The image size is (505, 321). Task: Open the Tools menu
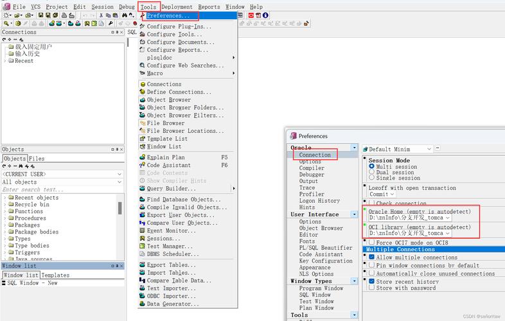[148, 7]
